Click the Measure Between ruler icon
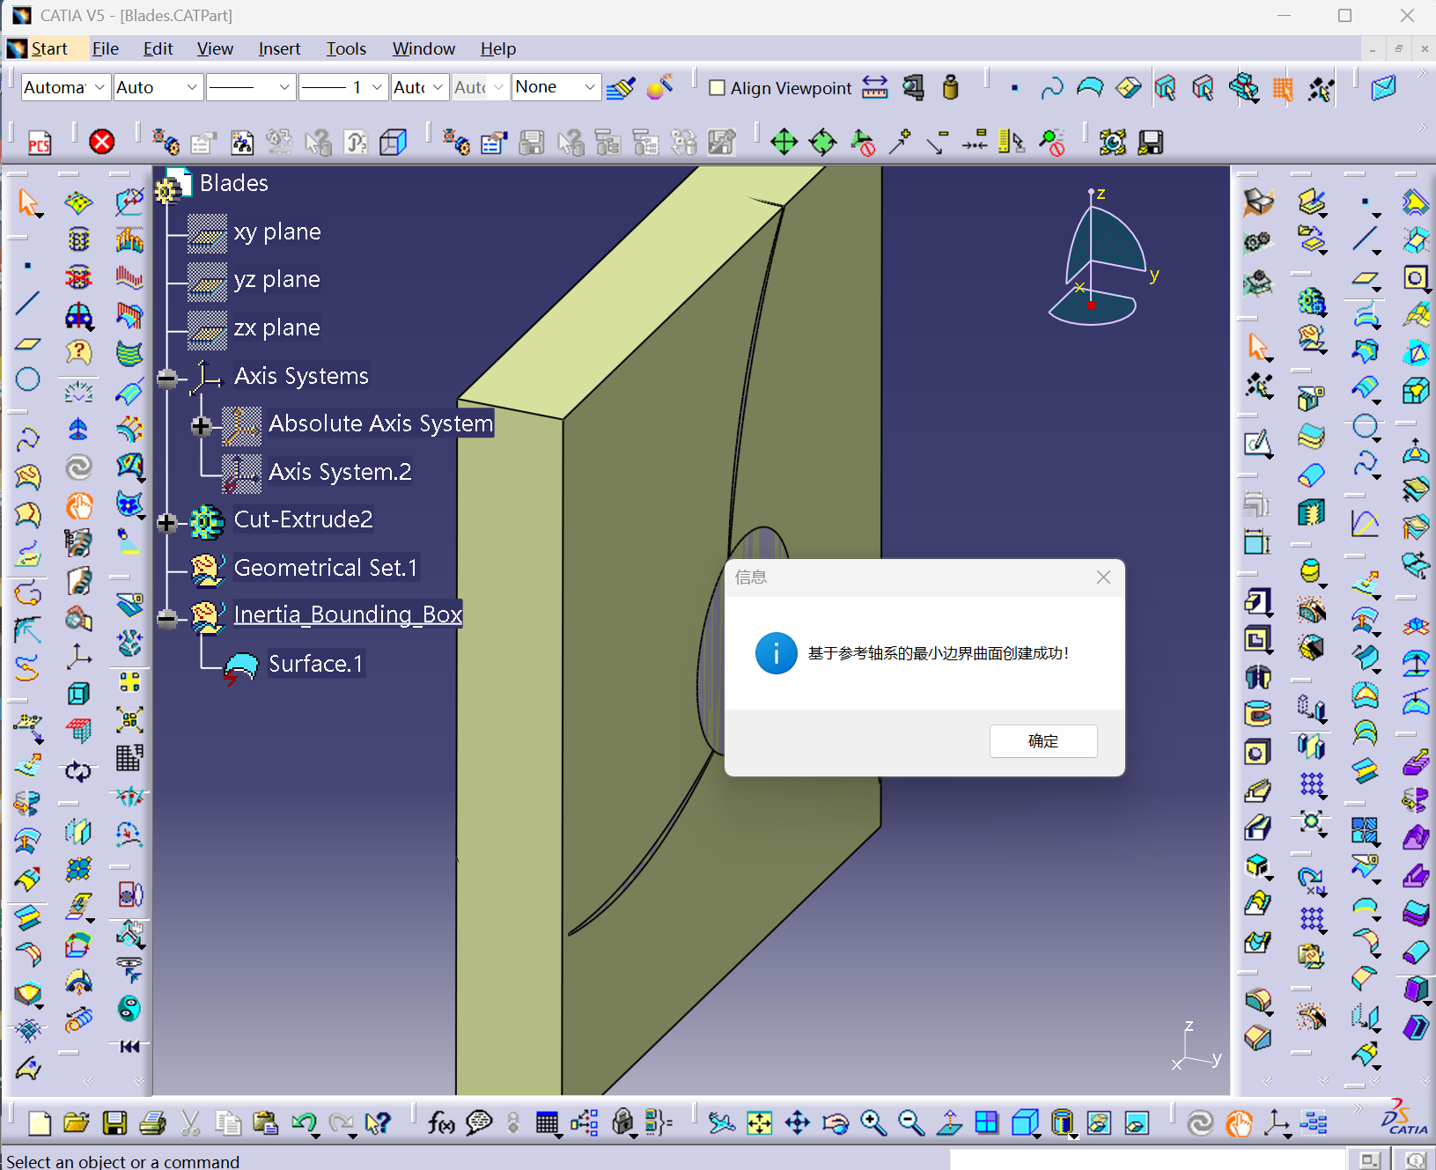Viewport: 1436px width, 1170px height. pyautogui.click(x=874, y=87)
